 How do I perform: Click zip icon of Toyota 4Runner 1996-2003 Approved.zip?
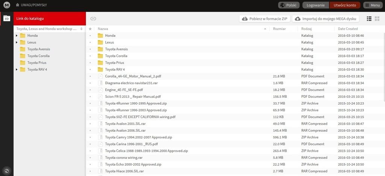[x=100, y=110]
